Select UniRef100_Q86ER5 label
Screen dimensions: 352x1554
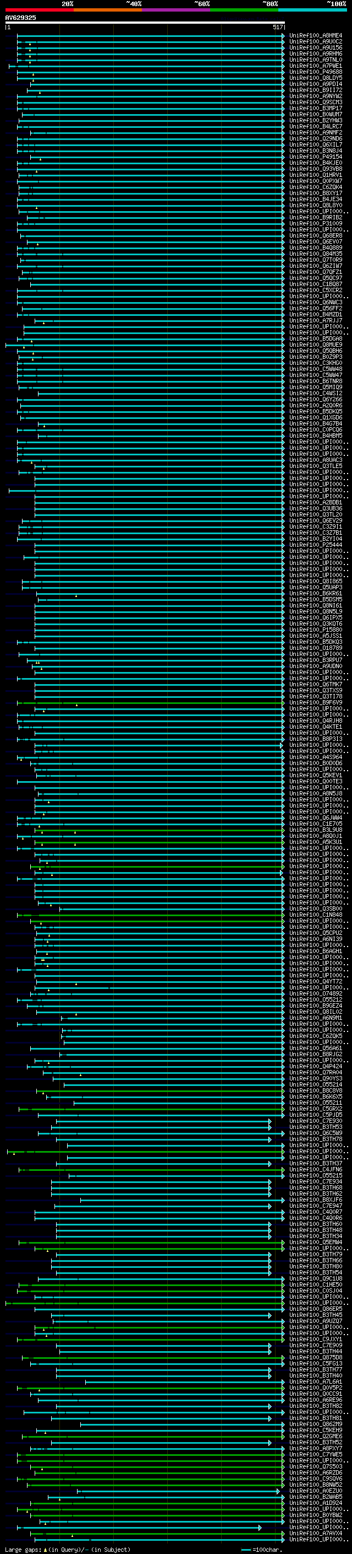pyautogui.click(x=316, y=1309)
